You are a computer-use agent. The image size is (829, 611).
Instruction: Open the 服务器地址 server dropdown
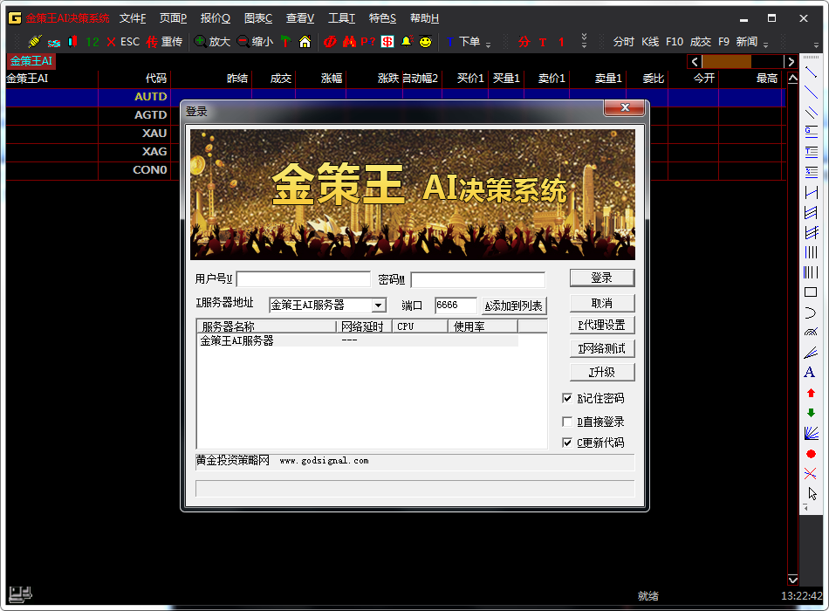(377, 305)
